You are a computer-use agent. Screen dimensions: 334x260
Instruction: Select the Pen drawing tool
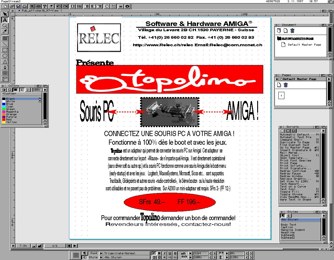(5, 67)
